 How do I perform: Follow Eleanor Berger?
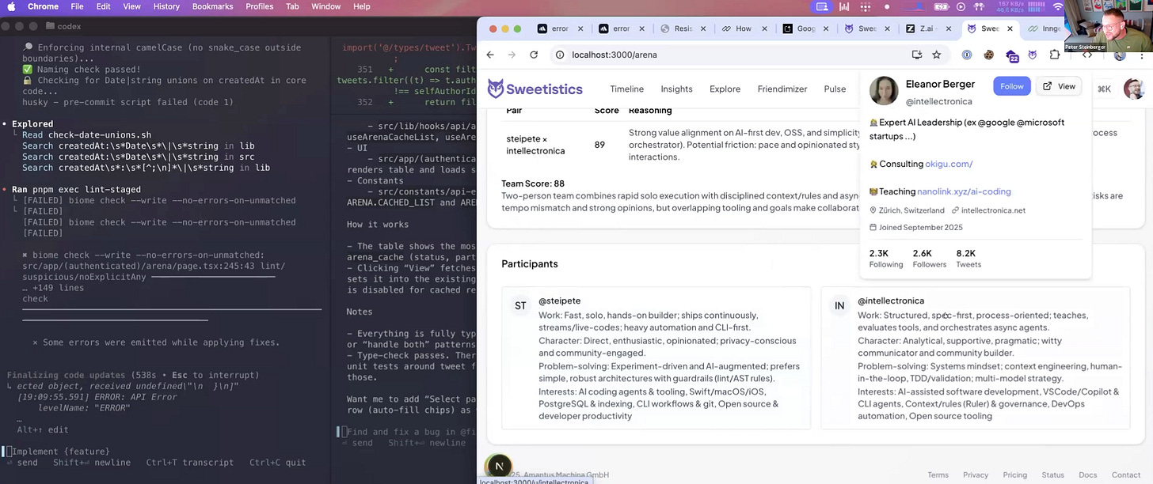click(1011, 86)
